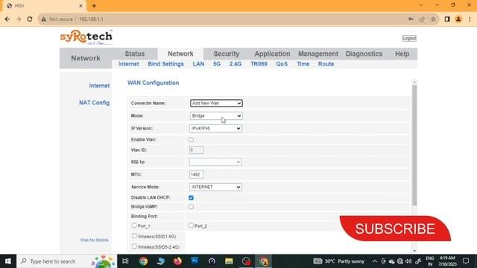Click the MTU input field
Screen dimensions: 477x268
[x=196, y=174]
